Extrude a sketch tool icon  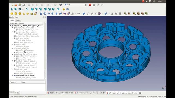(41, 14)
